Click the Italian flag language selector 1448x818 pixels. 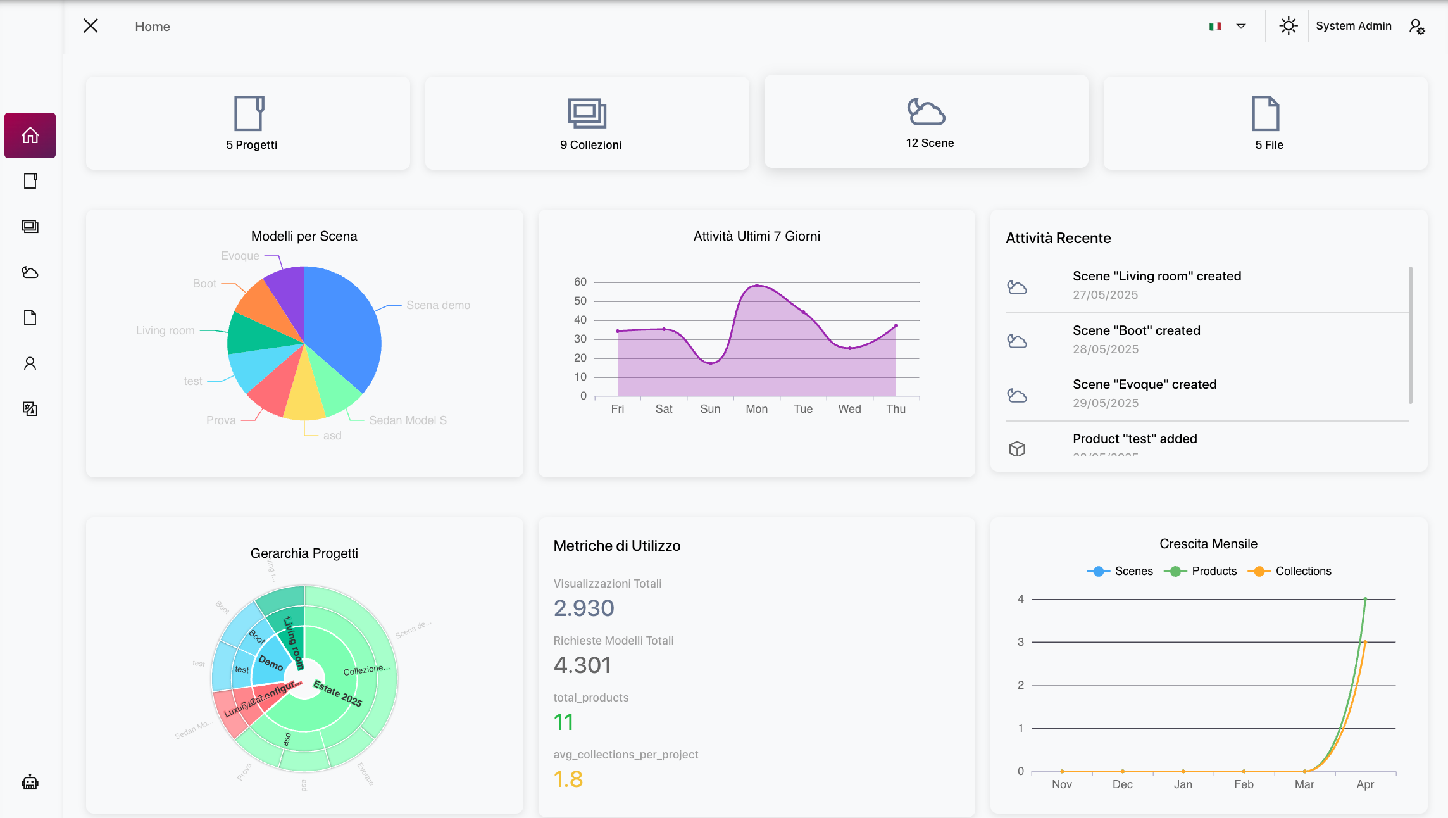(x=1215, y=27)
